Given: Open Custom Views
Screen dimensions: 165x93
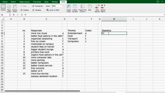Looking at the screenshot, I should point(15,8).
